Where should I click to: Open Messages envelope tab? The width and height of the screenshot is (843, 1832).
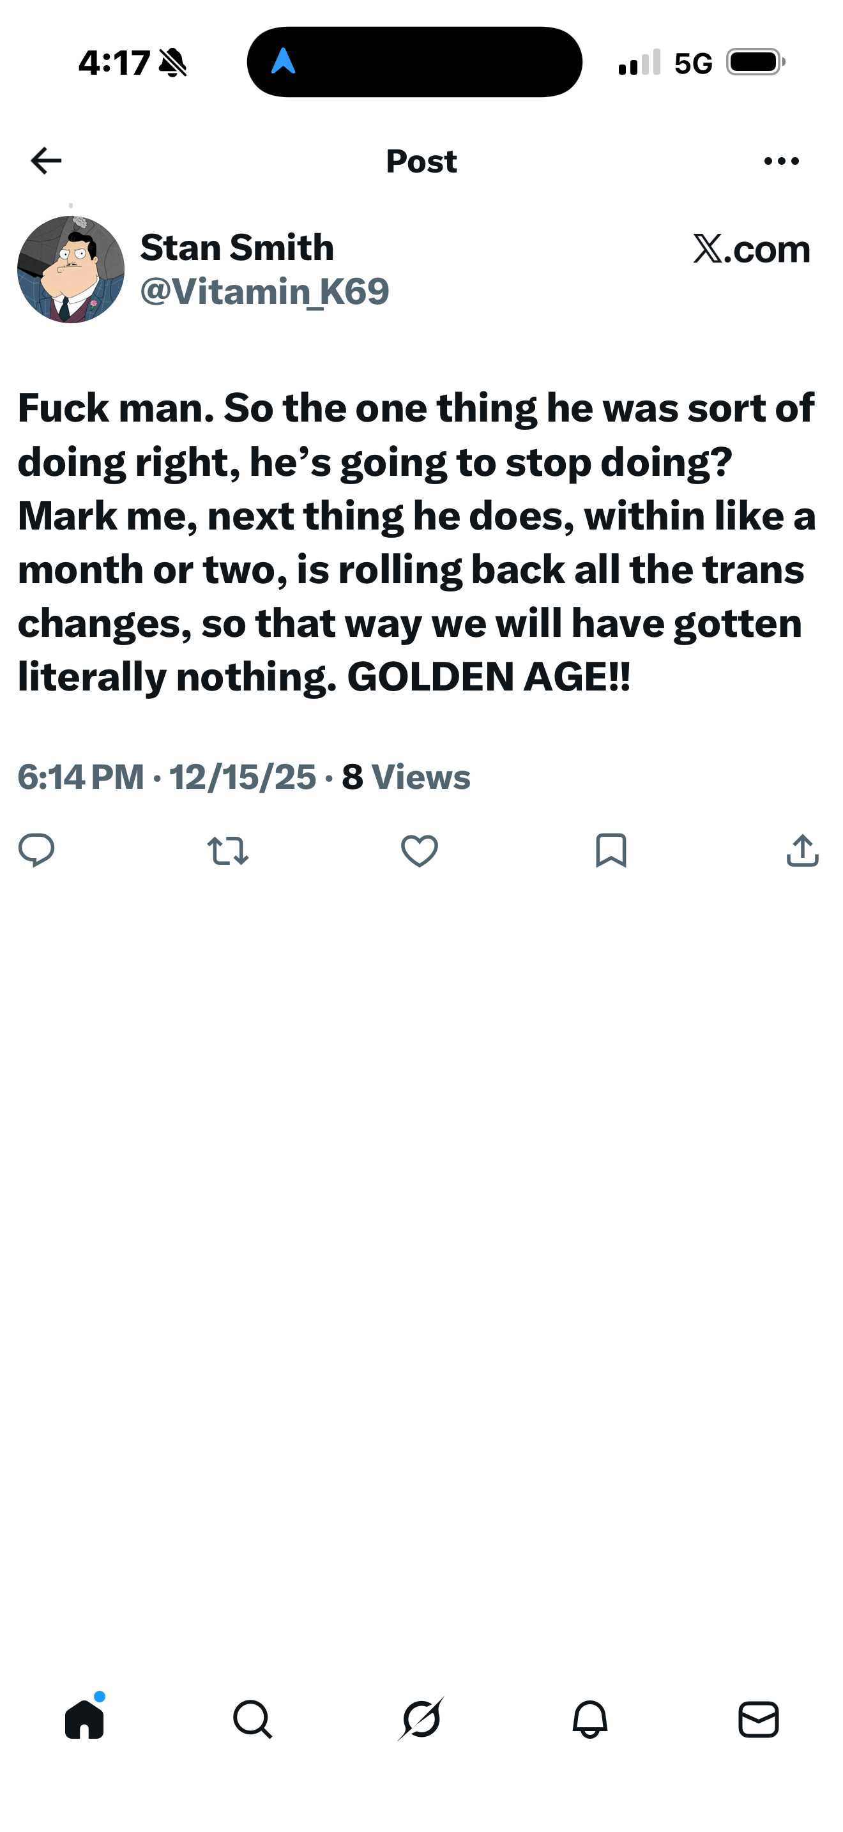pos(759,1720)
